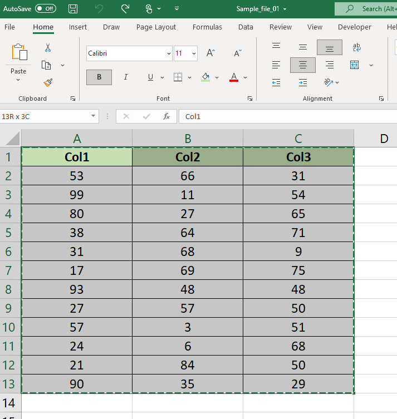Switch to the Review tab
The width and height of the screenshot is (397, 419).
281,27
